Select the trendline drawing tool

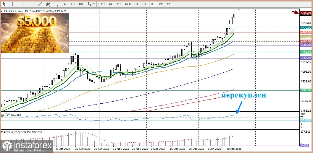(x=40, y=4)
